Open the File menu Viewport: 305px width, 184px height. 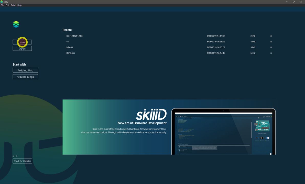2,5
